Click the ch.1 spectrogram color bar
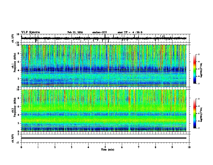Screen dimensions: 213x165 195,69
